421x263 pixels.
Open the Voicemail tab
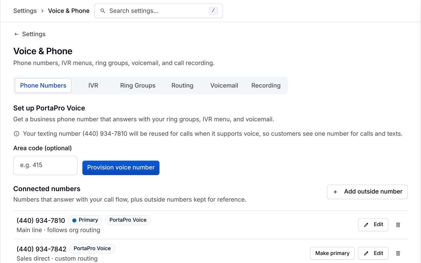tap(224, 85)
